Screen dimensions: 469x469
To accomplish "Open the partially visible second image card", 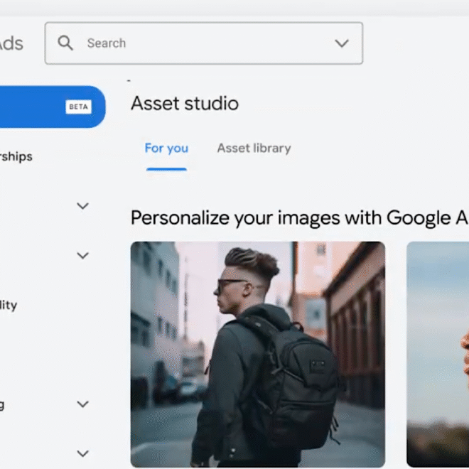I will point(438,355).
